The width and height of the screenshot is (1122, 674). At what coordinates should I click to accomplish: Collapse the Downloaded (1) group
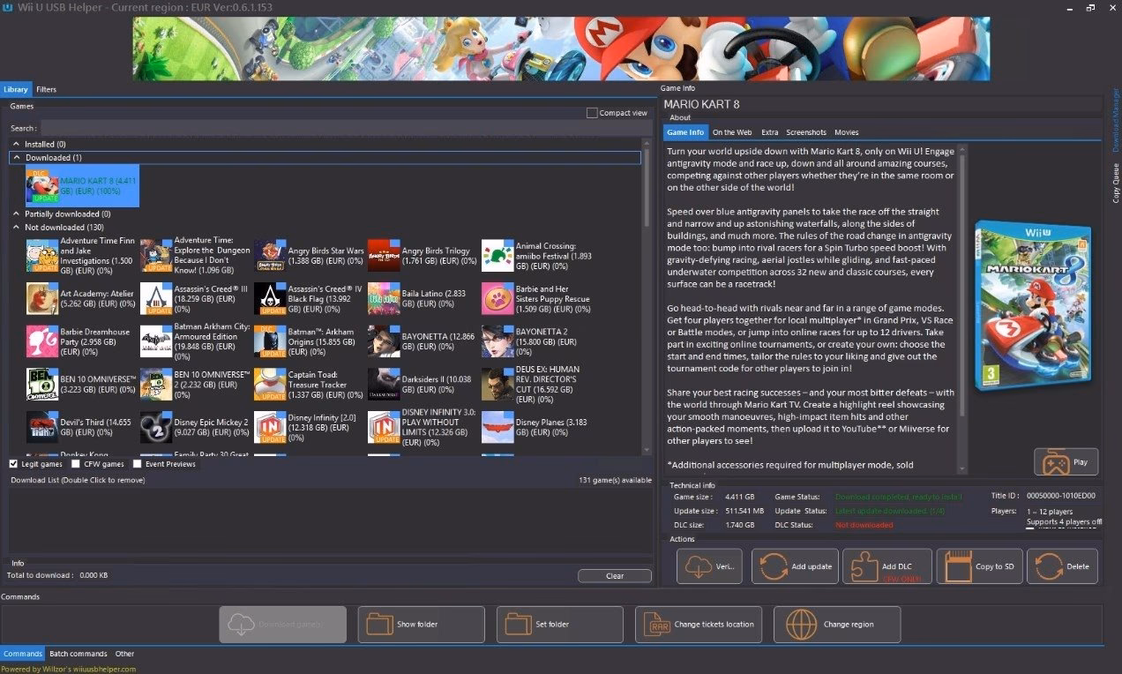point(17,158)
